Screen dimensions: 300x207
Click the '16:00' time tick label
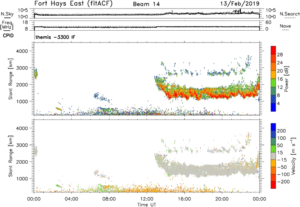pos(184,199)
